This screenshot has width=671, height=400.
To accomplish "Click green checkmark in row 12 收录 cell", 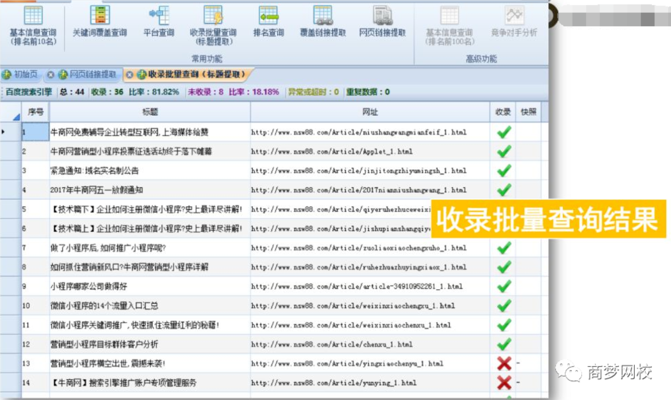I will (504, 344).
